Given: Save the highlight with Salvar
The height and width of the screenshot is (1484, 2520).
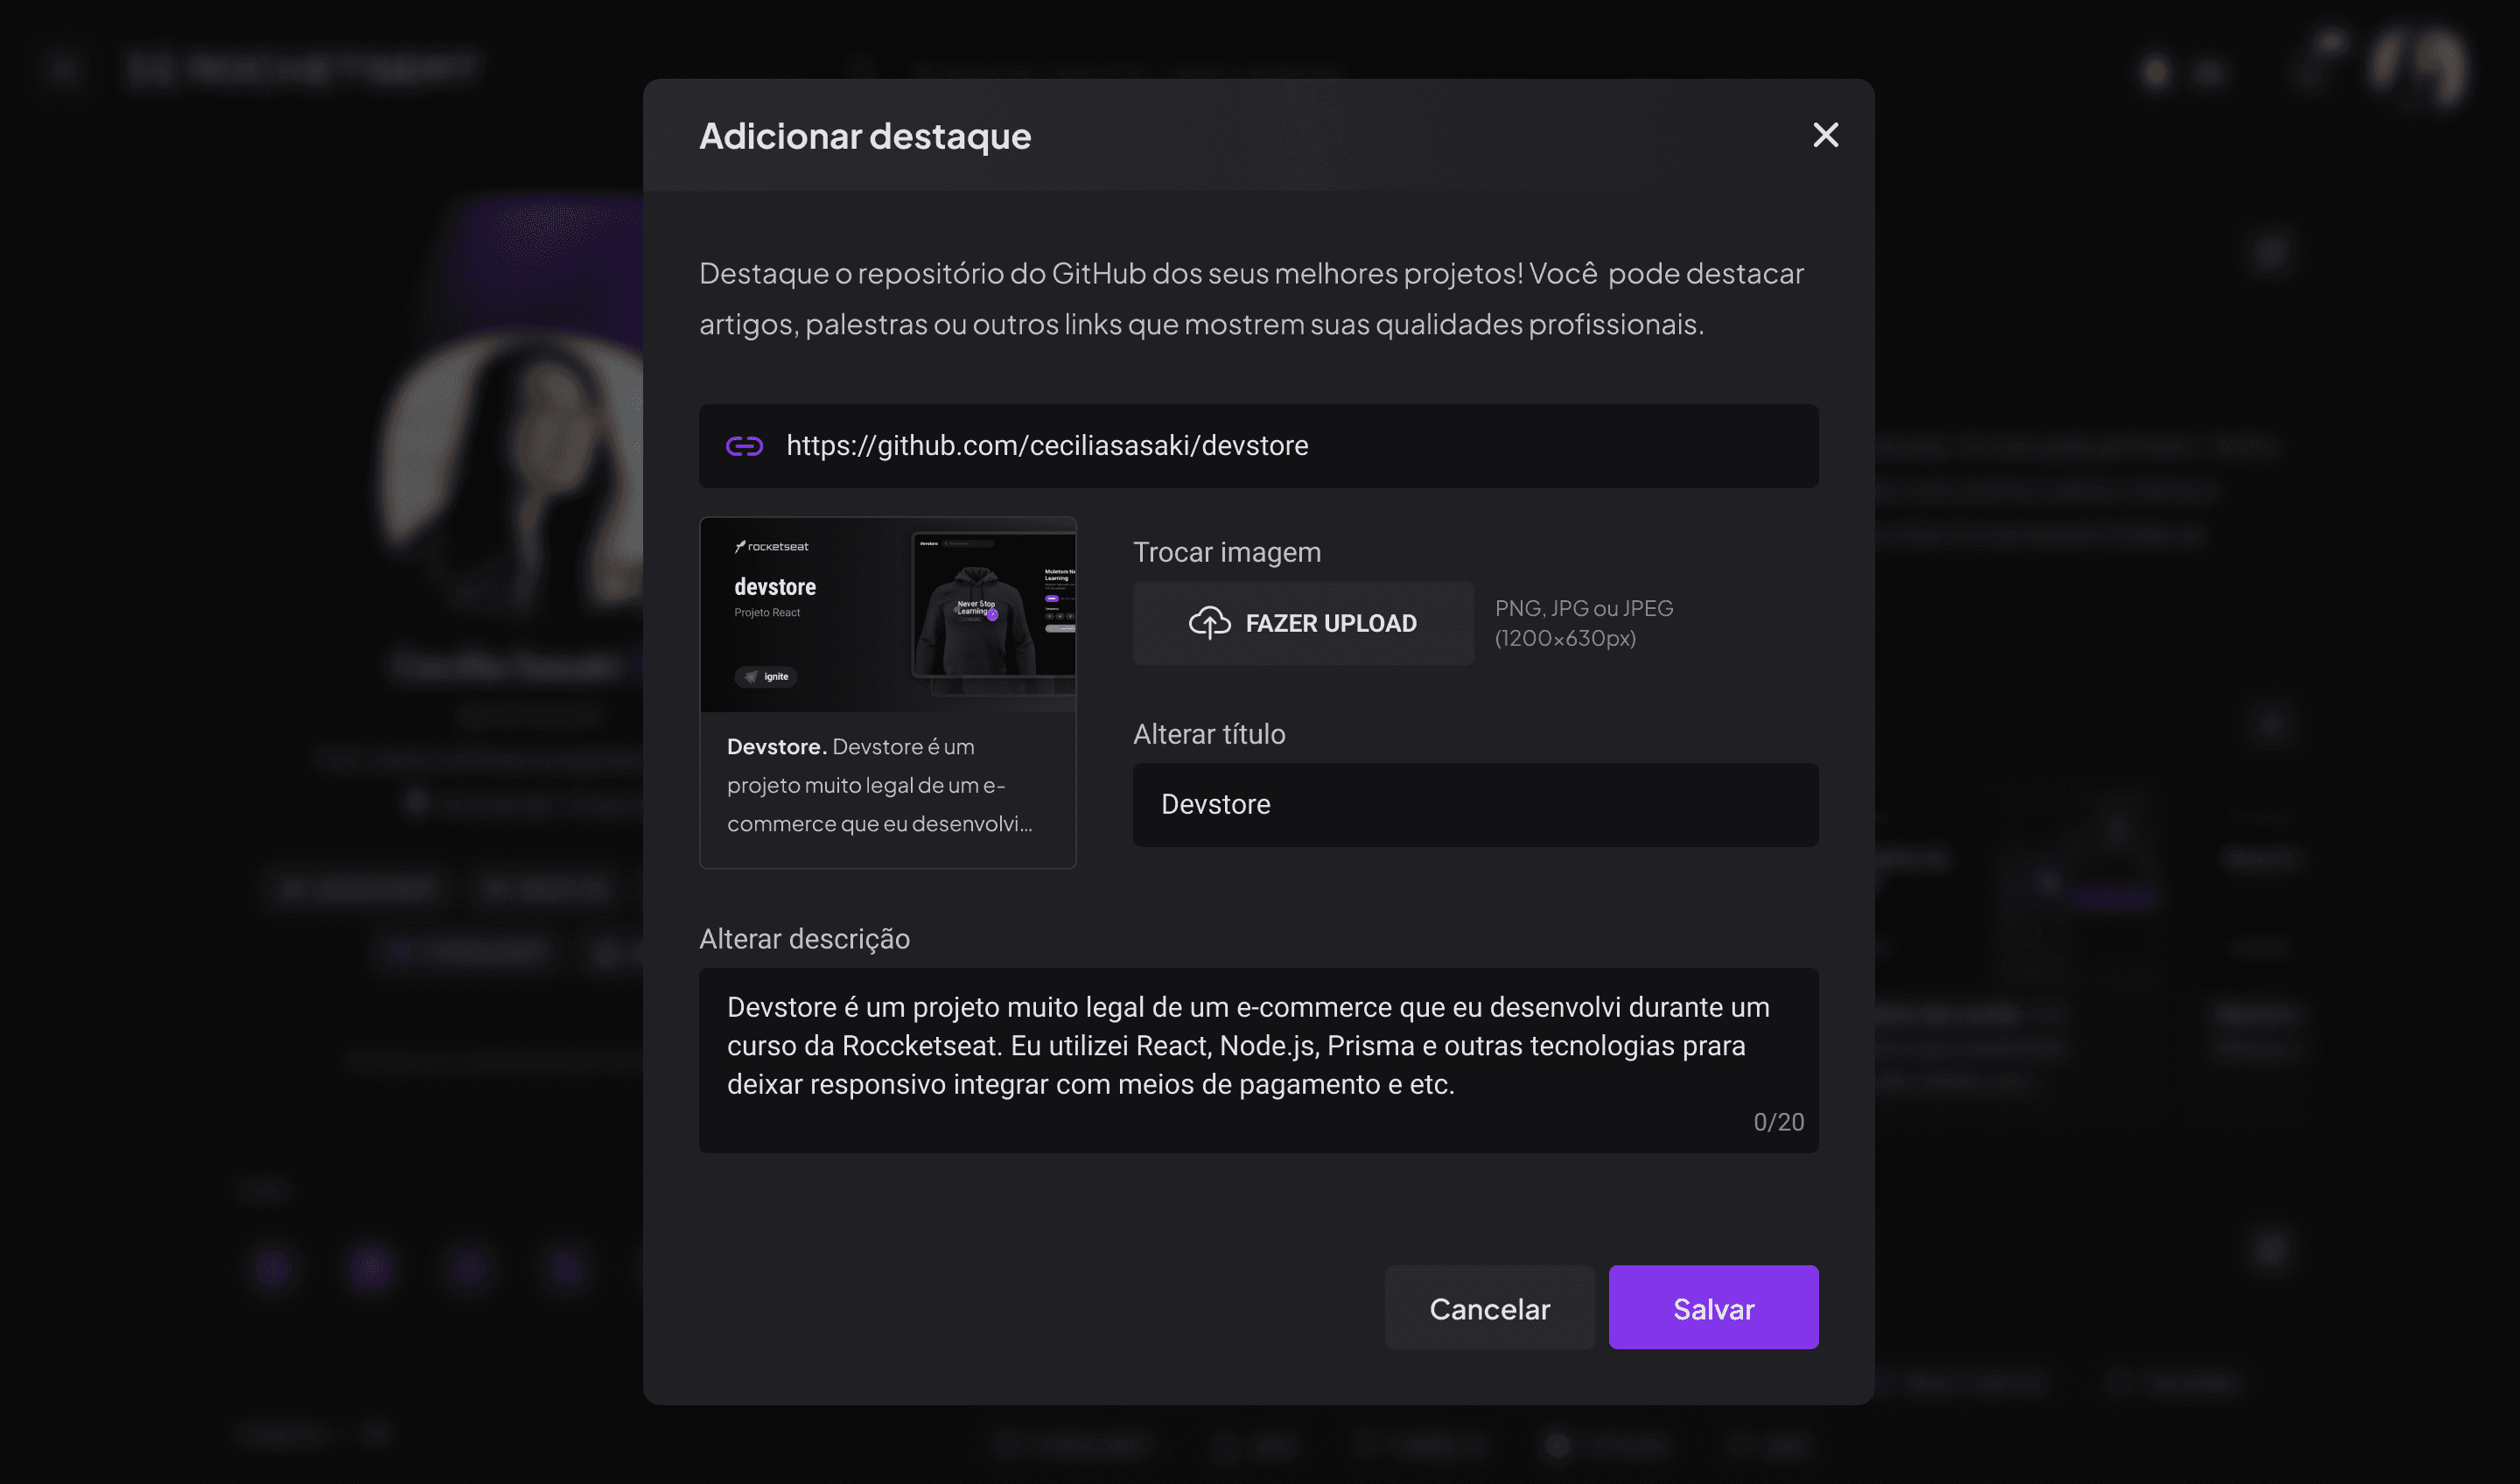Looking at the screenshot, I should coord(1713,1308).
